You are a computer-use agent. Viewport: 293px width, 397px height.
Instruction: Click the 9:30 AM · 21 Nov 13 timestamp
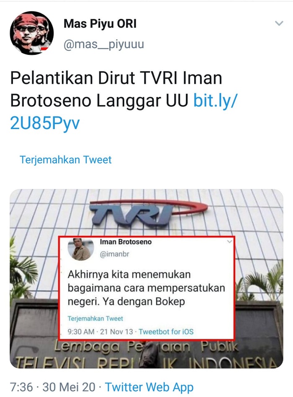coord(100,332)
